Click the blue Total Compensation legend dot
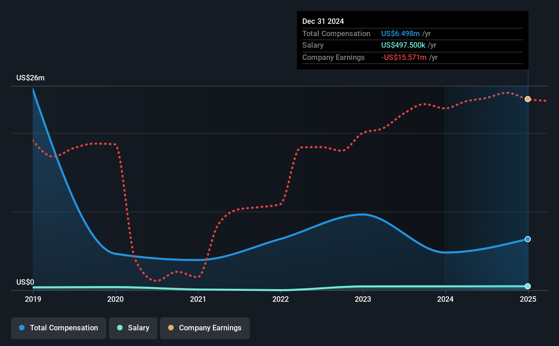Image resolution: width=559 pixels, height=346 pixels. [x=22, y=328]
